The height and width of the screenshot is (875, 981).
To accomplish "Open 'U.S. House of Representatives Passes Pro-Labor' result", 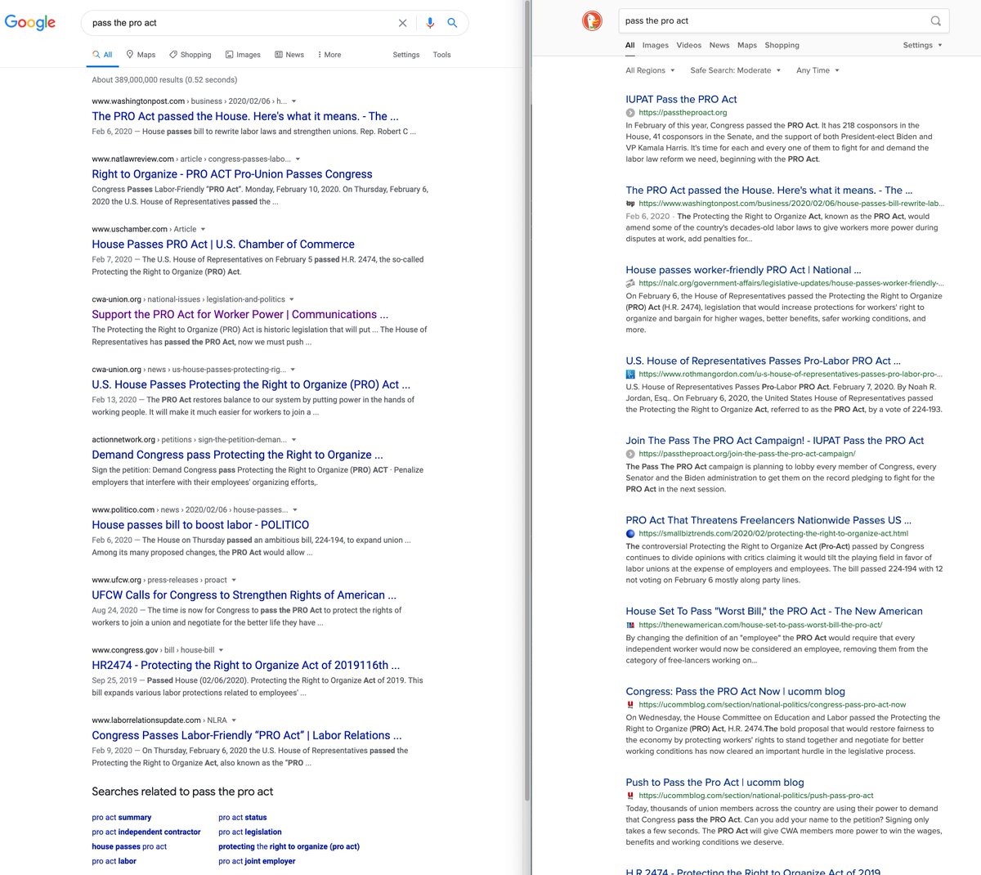I will click(x=764, y=361).
